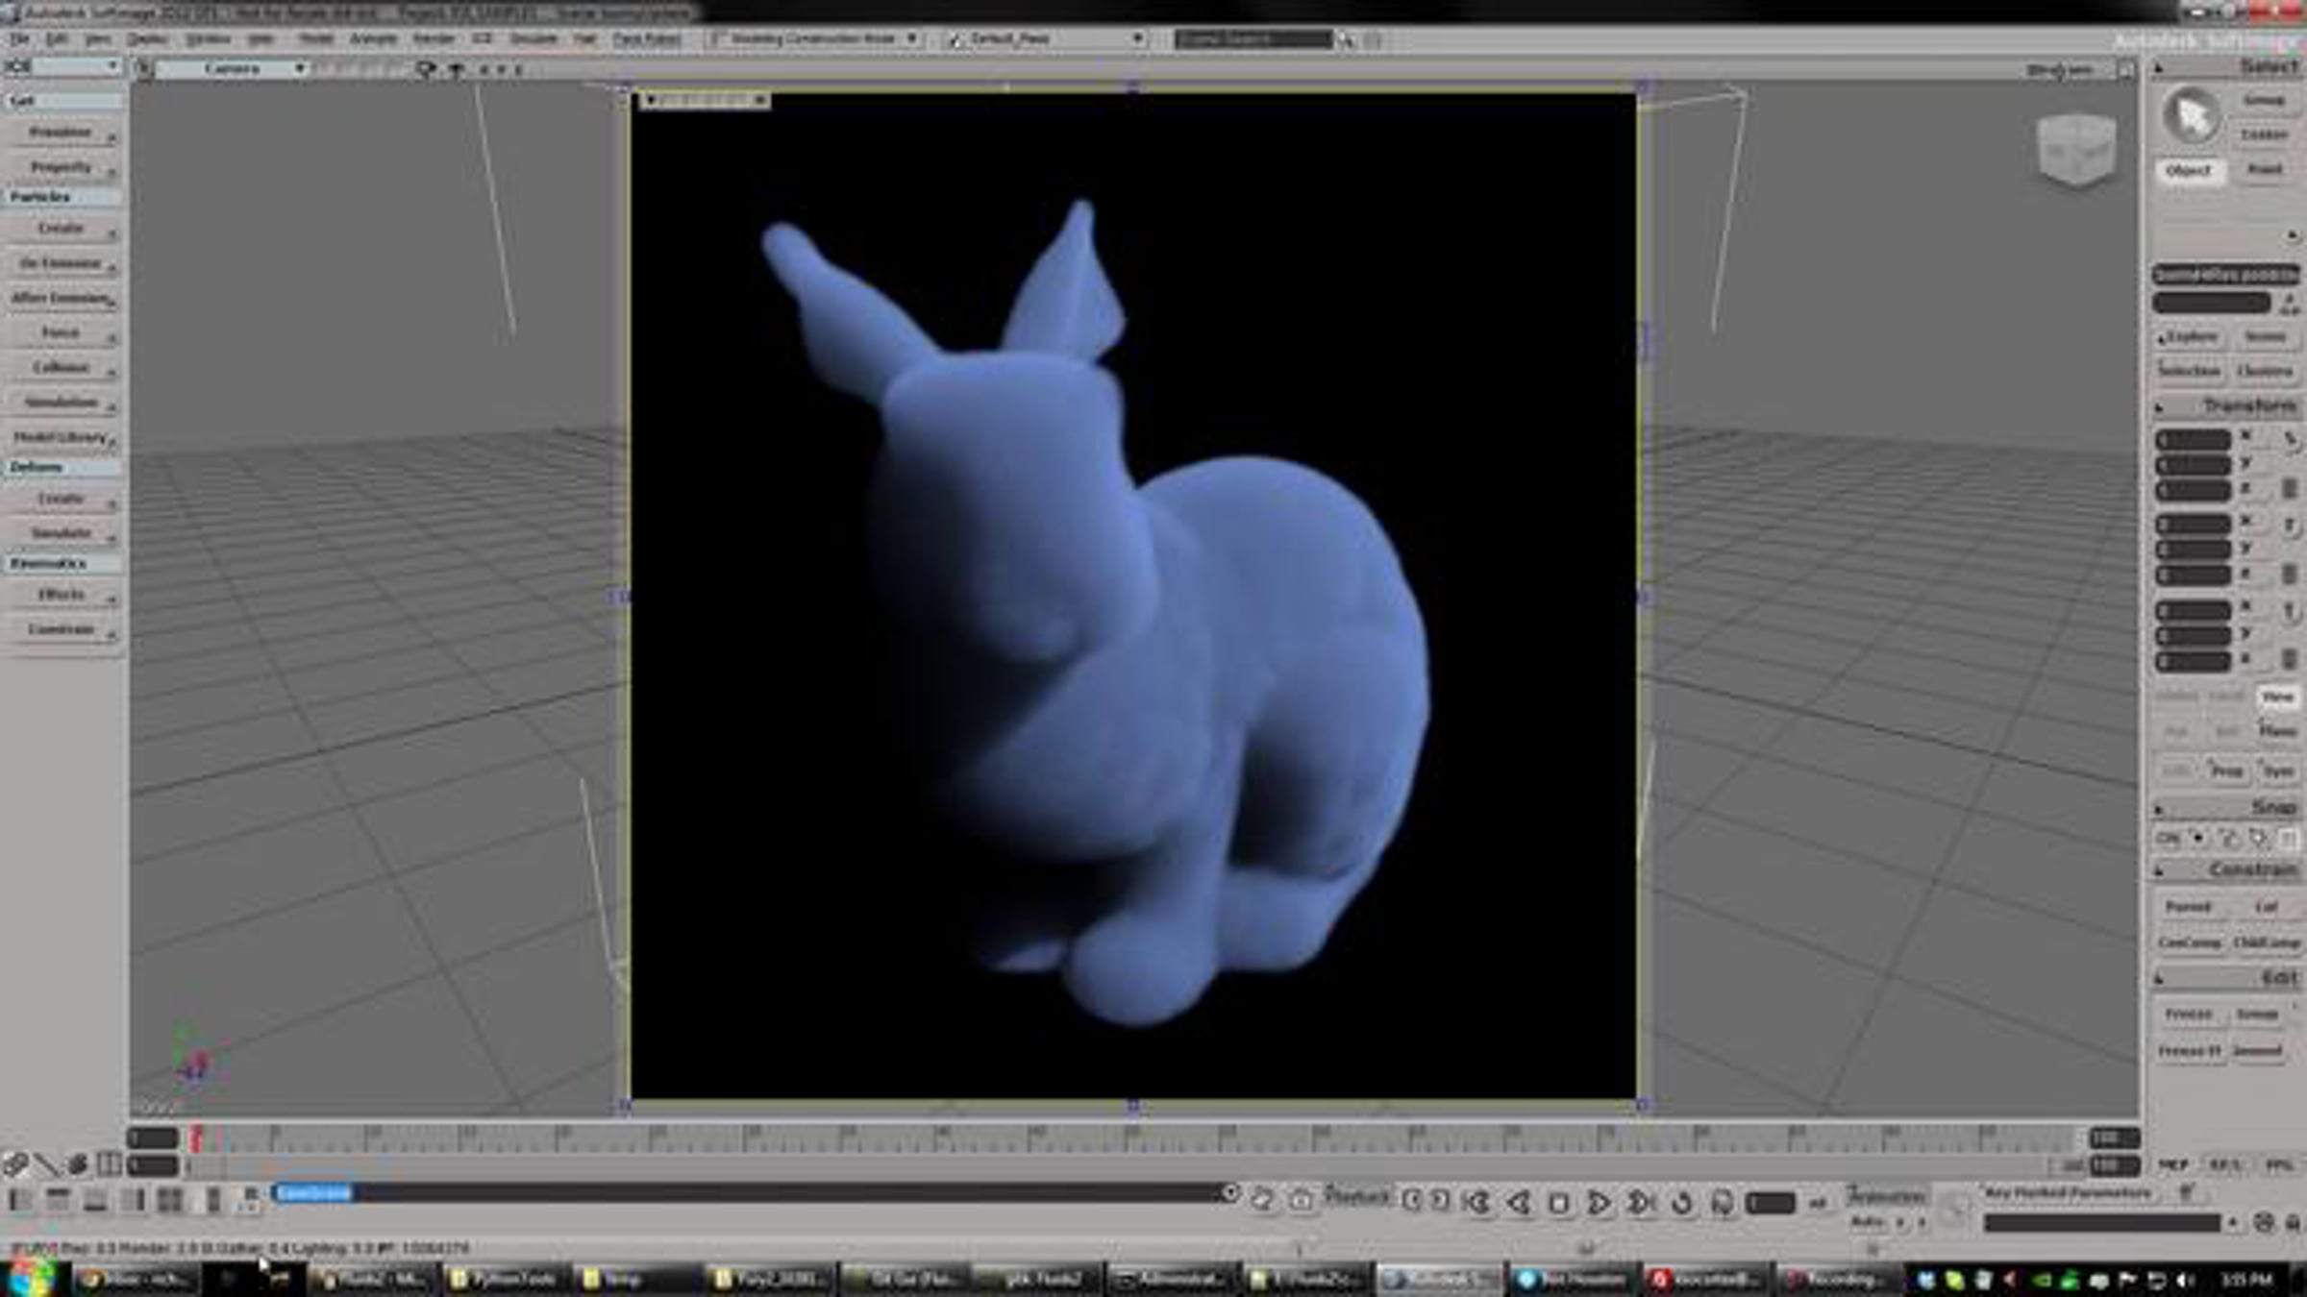This screenshot has height=1297, width=2307.
Task: Enable the Object selection filter
Action: click(2189, 170)
